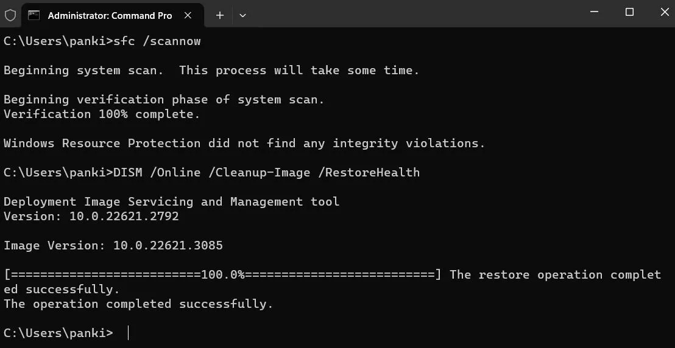Click the Image Version: 10.0.22621.3085 line

(x=113, y=245)
